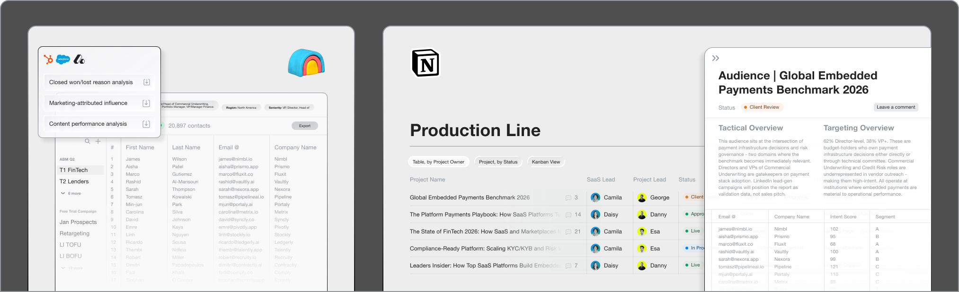
Task: Click Leave a comment button
Action: [896, 107]
